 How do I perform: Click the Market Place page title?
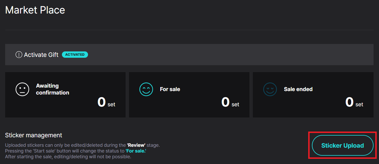tap(35, 10)
